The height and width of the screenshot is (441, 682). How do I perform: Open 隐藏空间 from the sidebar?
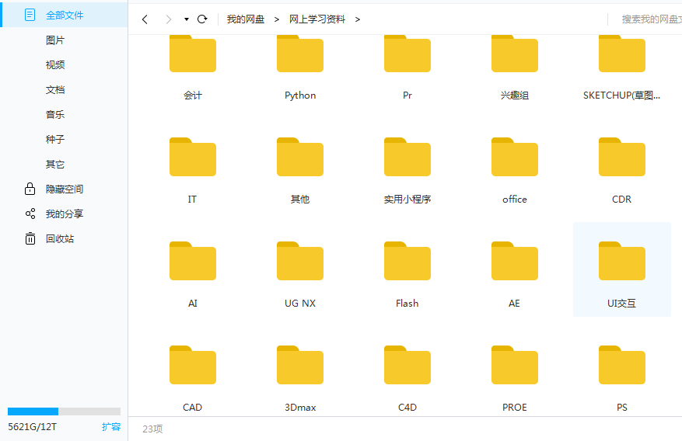[x=64, y=189]
